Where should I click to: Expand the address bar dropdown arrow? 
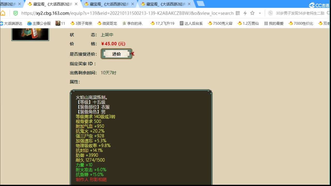click(260, 13)
